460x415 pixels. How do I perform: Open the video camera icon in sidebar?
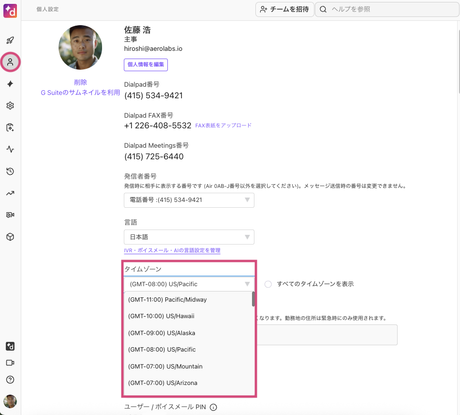point(10,363)
